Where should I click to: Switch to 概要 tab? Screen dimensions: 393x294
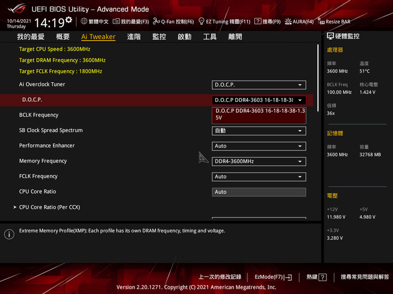pyautogui.click(x=63, y=37)
